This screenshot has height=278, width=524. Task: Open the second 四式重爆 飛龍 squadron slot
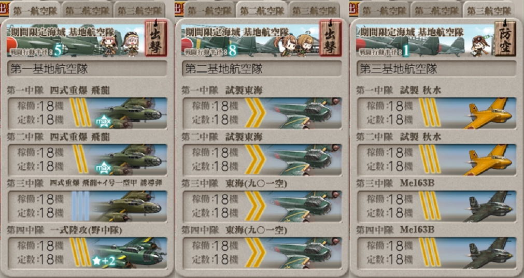click(x=88, y=159)
